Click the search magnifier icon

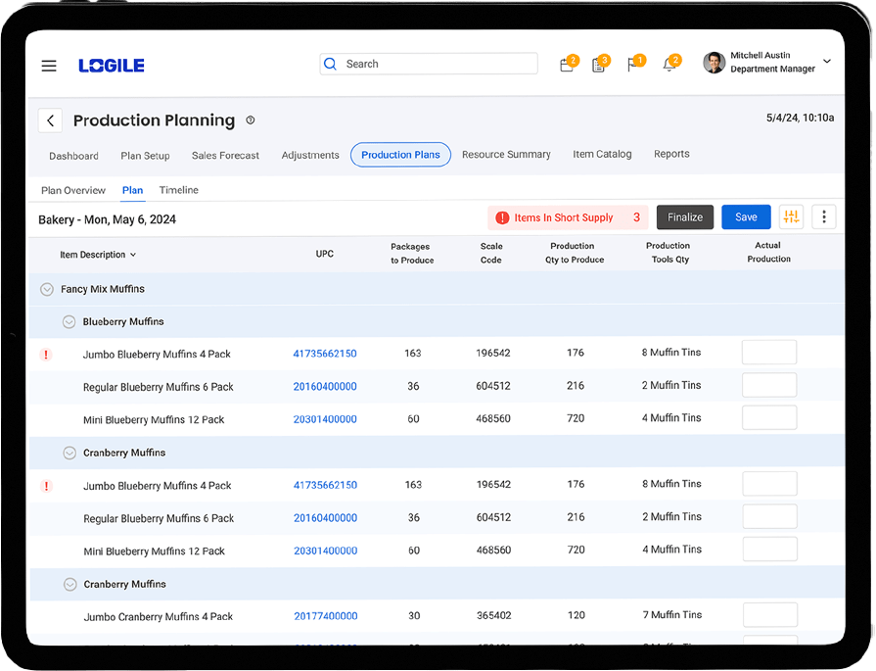(331, 64)
